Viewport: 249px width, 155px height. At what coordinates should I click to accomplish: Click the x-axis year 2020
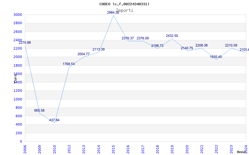pos(187,149)
